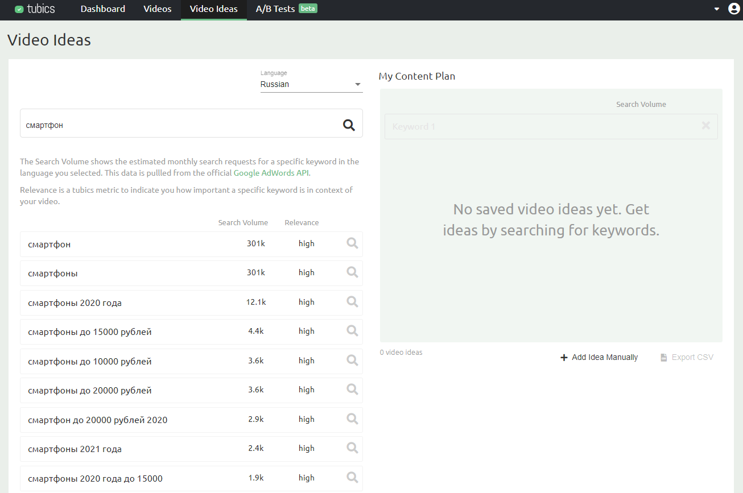Click the Export CSV button
This screenshot has height=493, width=743.
point(687,357)
